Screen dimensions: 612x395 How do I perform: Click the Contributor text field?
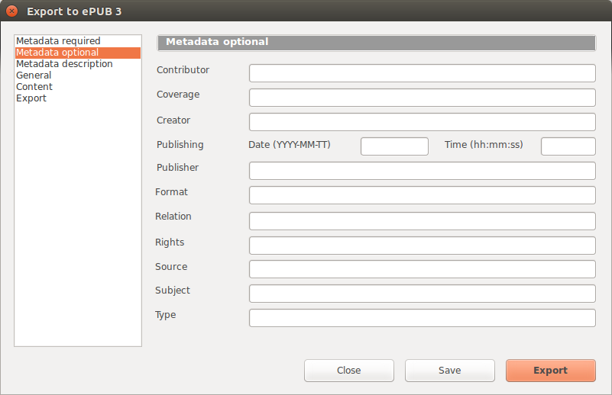coord(423,73)
